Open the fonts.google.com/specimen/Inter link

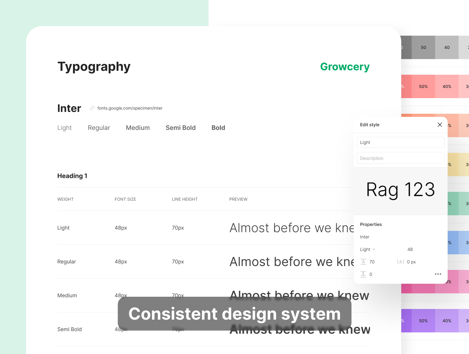(130, 108)
